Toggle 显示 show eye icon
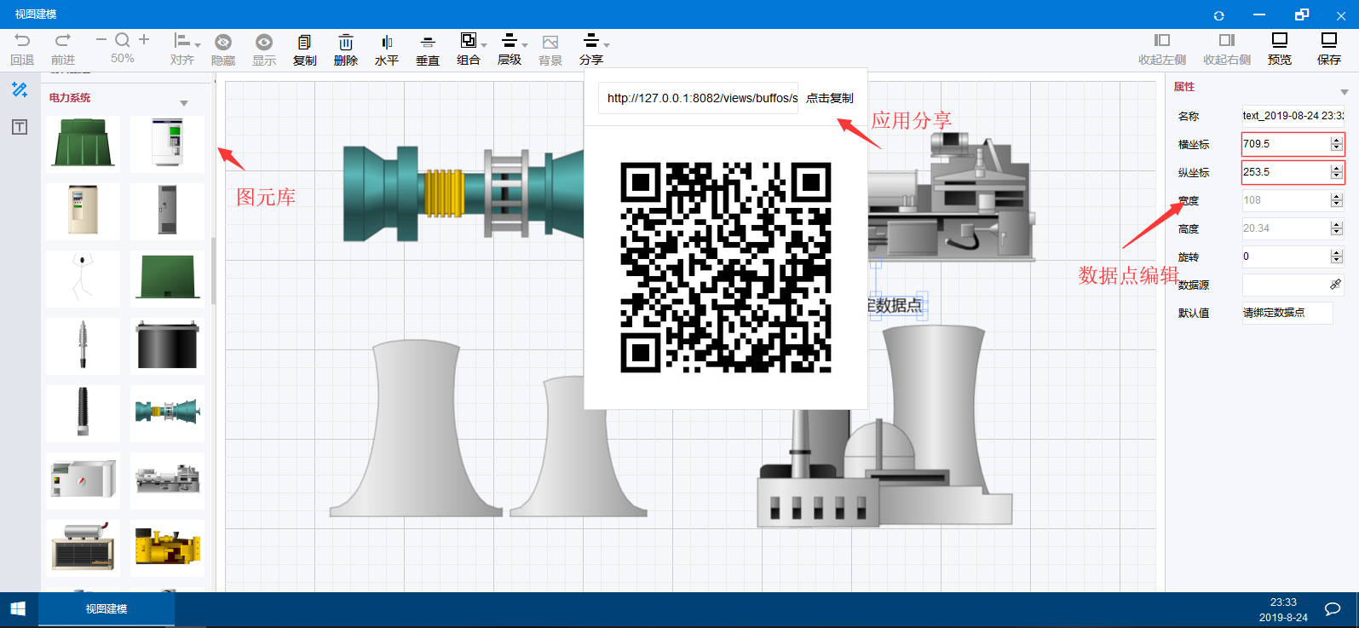This screenshot has height=628, width=1359. click(264, 43)
